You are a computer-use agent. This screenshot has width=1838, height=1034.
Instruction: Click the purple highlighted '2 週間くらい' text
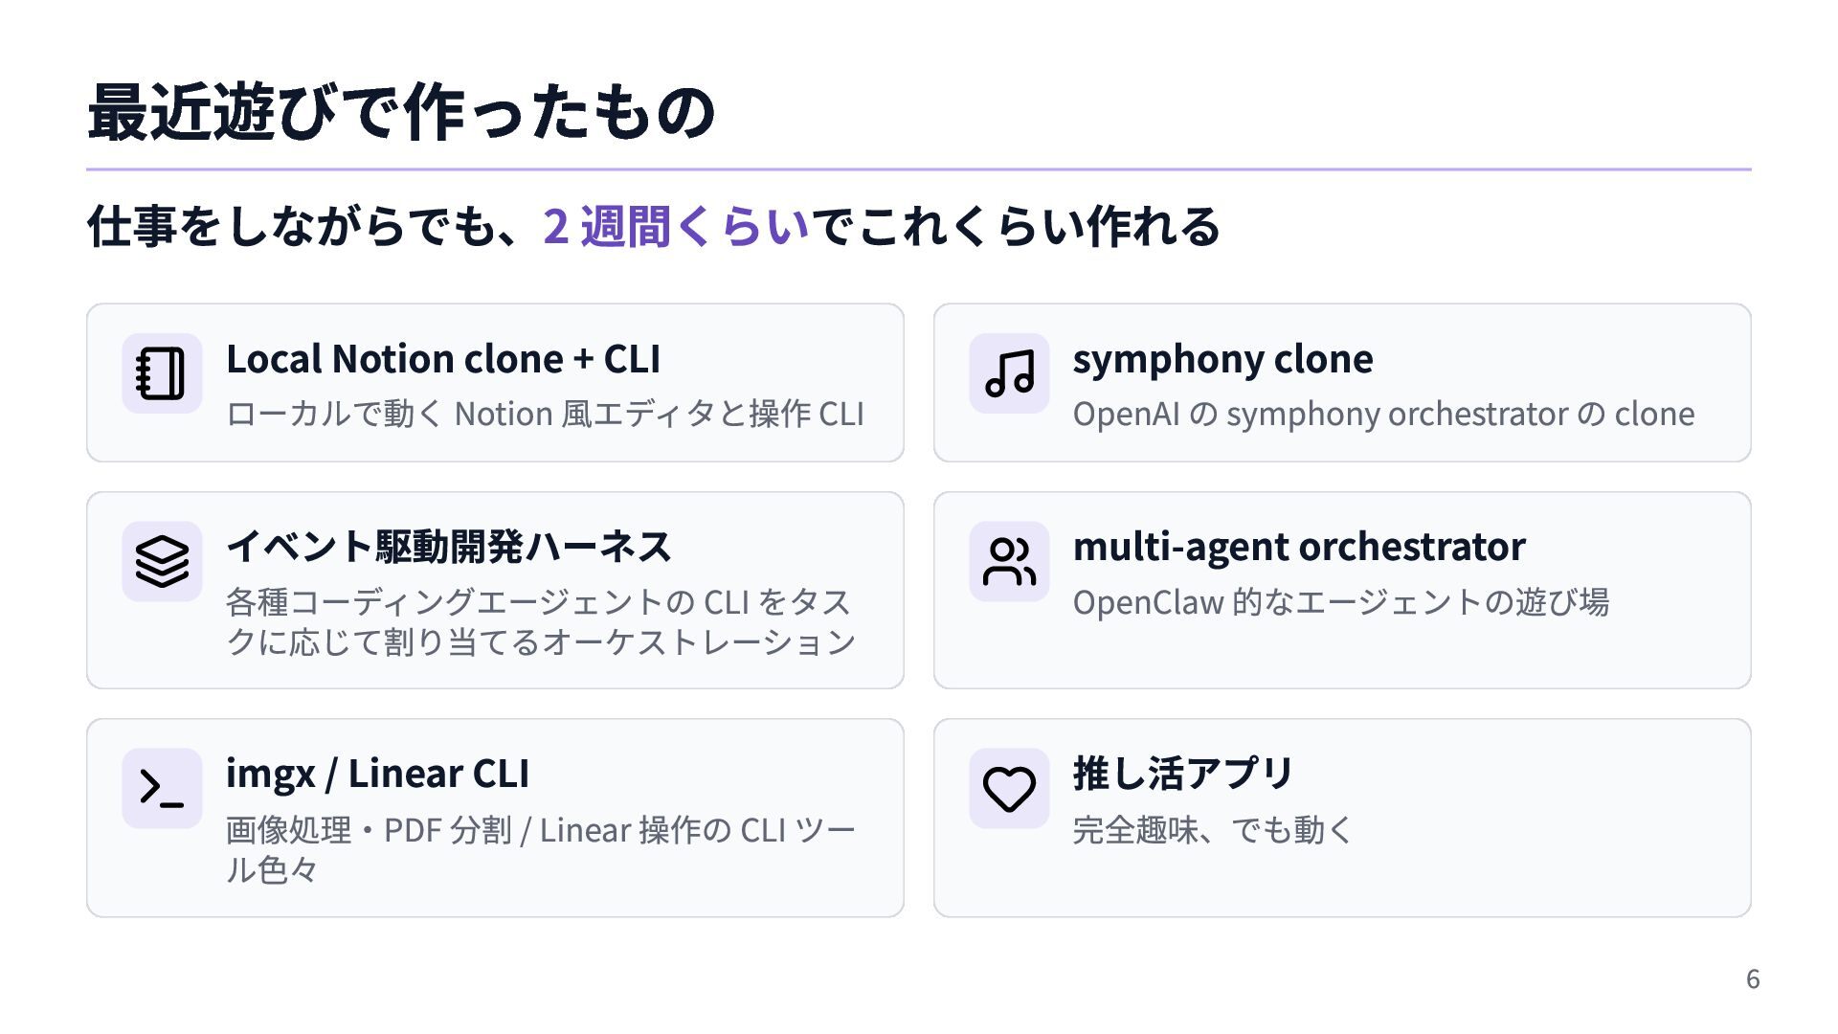pyautogui.click(x=676, y=227)
